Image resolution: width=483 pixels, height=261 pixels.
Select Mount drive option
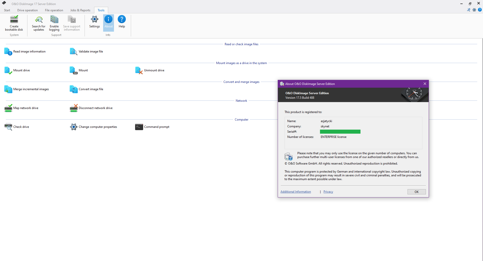tap(17, 70)
